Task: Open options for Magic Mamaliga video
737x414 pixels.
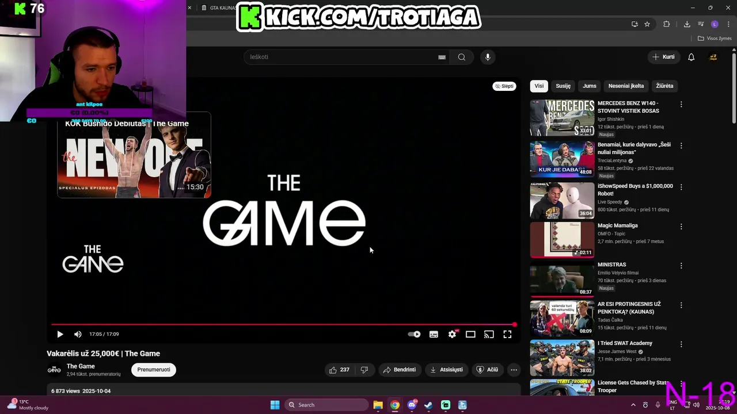Action: pyautogui.click(x=681, y=227)
